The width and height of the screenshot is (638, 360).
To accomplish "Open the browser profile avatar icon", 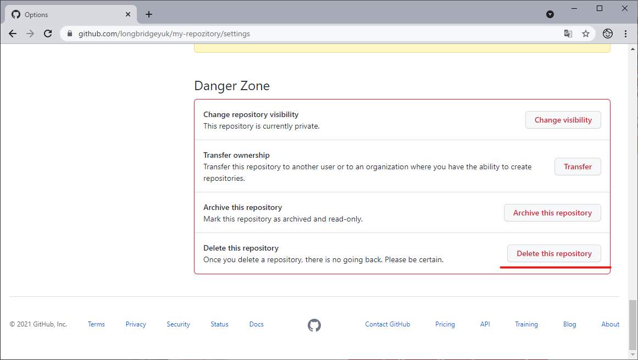I will click(607, 34).
